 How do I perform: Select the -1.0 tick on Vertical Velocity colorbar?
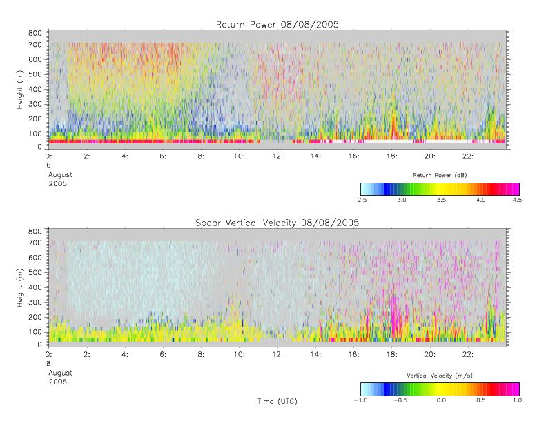361,400
